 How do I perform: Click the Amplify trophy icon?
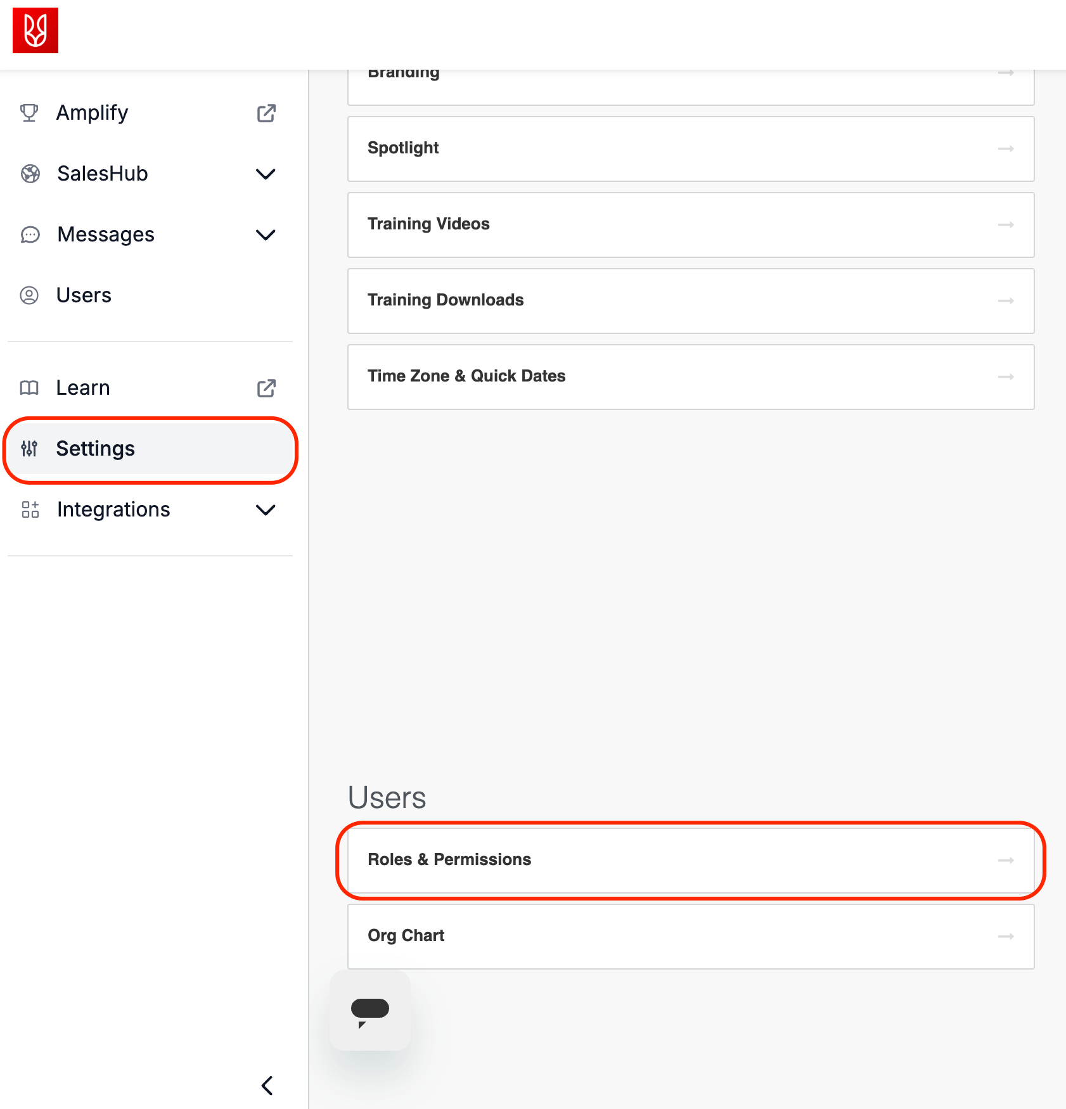(29, 113)
